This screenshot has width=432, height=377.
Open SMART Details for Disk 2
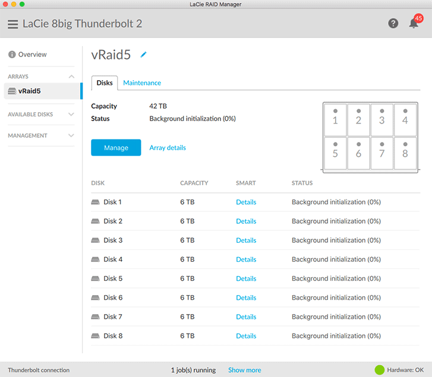pyautogui.click(x=246, y=221)
